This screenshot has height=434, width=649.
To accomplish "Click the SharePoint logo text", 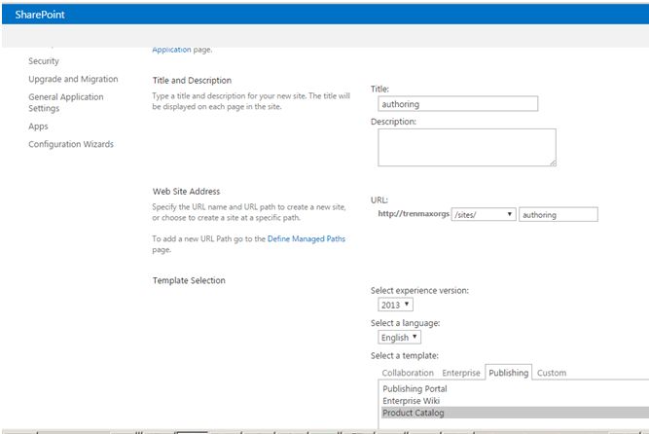I will pyautogui.click(x=40, y=15).
